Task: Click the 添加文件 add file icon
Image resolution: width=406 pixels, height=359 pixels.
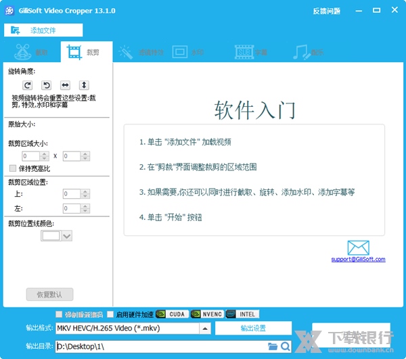Action: click(x=16, y=30)
